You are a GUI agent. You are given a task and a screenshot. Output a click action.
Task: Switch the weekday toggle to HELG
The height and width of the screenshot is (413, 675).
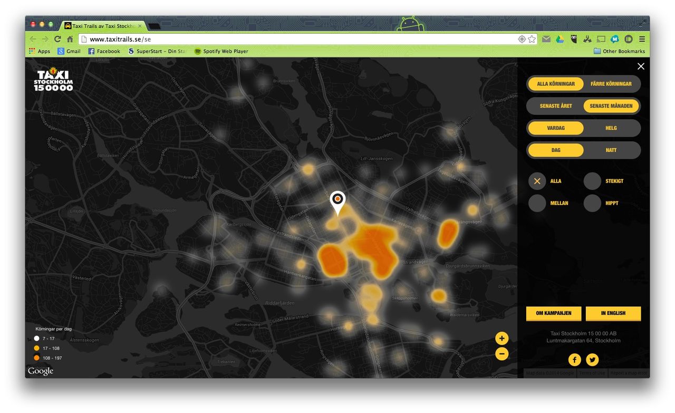(611, 128)
